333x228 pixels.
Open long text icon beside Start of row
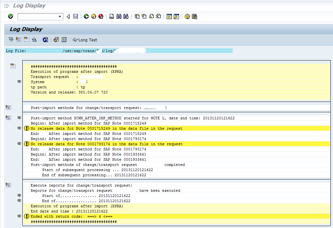point(19,195)
